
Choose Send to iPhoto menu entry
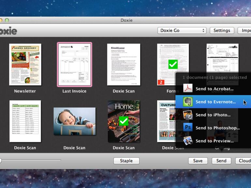(213, 115)
